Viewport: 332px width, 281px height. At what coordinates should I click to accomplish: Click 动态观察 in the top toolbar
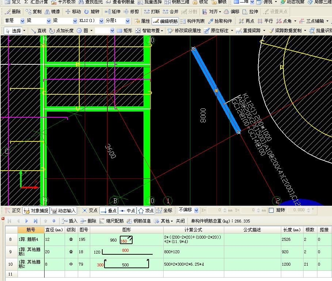[292, 2]
